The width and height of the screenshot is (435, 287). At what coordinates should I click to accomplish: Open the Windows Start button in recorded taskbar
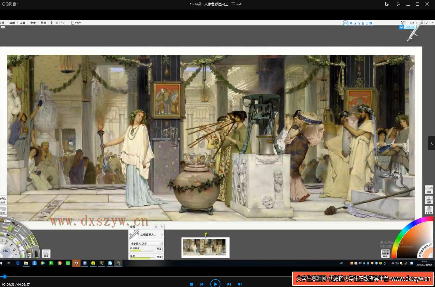click(x=1, y=263)
